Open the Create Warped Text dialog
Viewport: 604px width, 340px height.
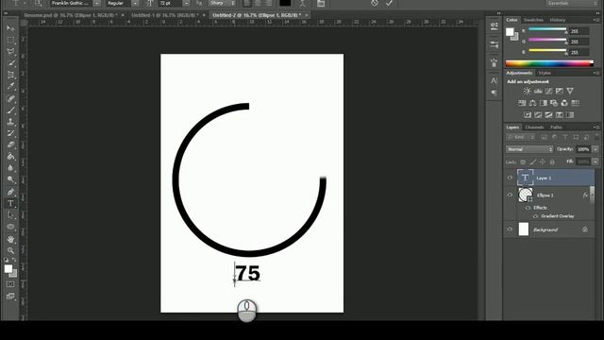[303, 4]
